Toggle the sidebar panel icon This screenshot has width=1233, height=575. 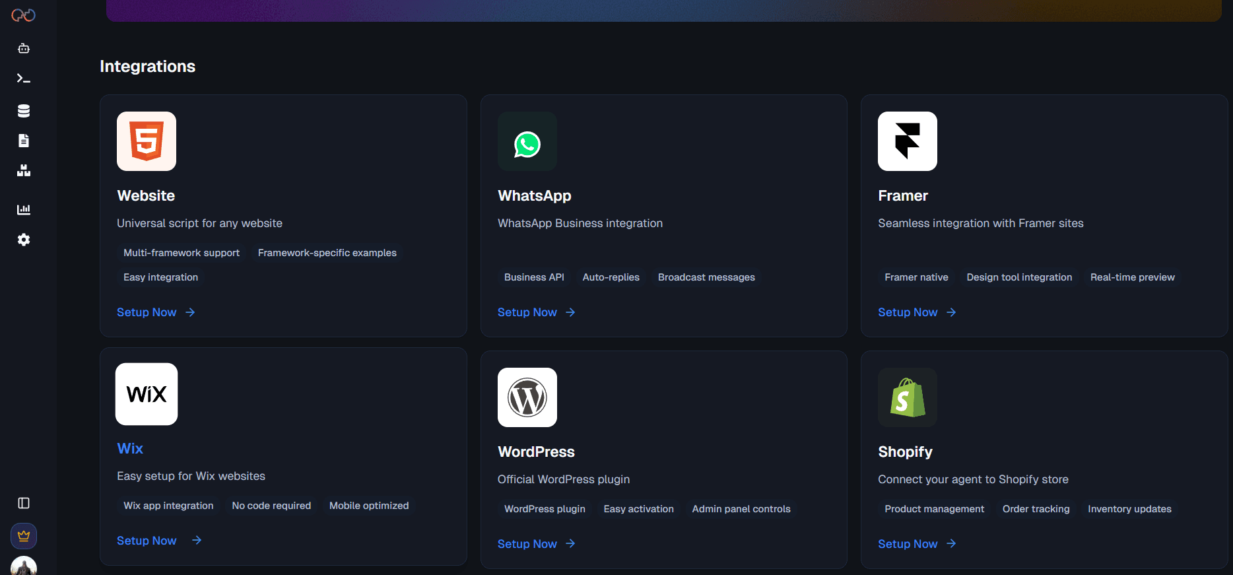pos(24,503)
